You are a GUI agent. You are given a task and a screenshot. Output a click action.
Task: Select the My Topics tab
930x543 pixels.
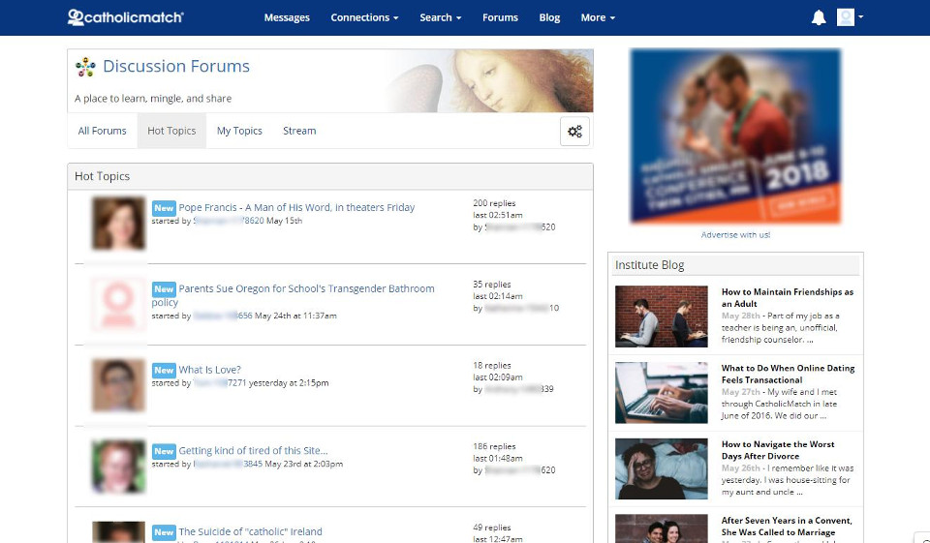click(239, 131)
